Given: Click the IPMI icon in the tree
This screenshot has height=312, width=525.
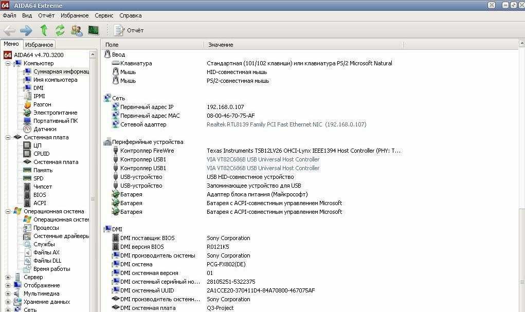Looking at the screenshot, I should pyautogui.click(x=27, y=96).
